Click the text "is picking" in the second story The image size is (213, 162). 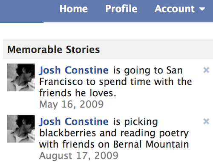135,122
